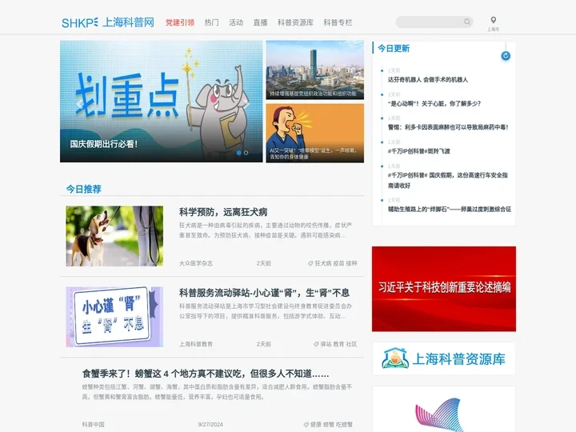Open the AI cough model article thumbnail
Viewport: 576px width, 432px height.
tap(315, 133)
